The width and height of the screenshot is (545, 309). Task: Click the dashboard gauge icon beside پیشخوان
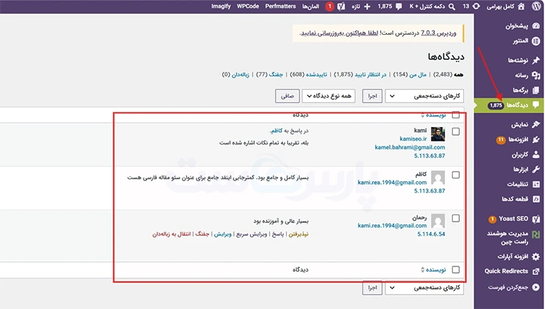536,26
